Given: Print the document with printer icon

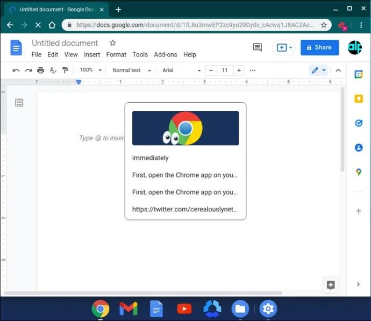Looking at the screenshot, I should coord(40,70).
